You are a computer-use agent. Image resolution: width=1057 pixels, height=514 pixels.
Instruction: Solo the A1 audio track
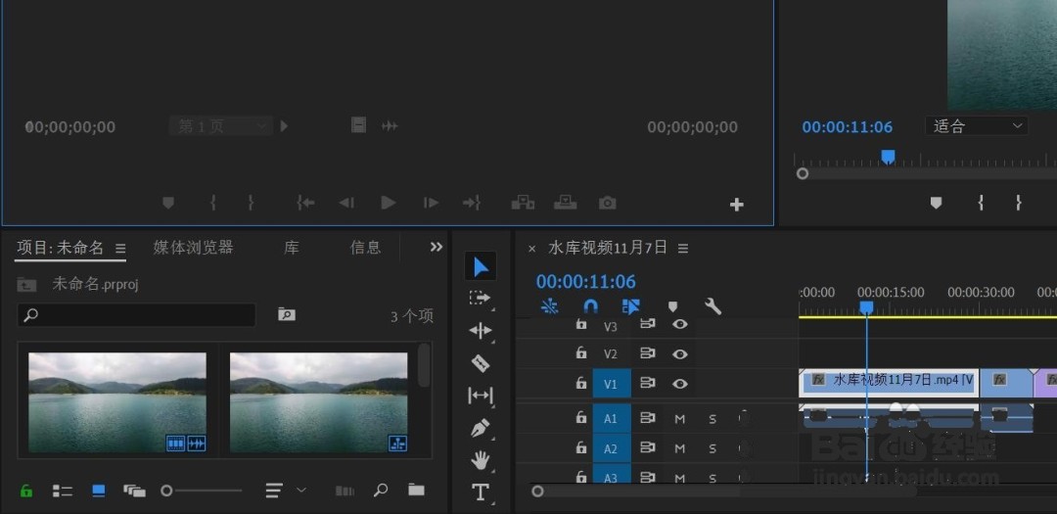pos(712,419)
